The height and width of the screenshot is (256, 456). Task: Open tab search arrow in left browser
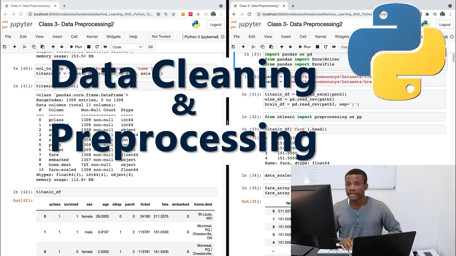point(221,6)
